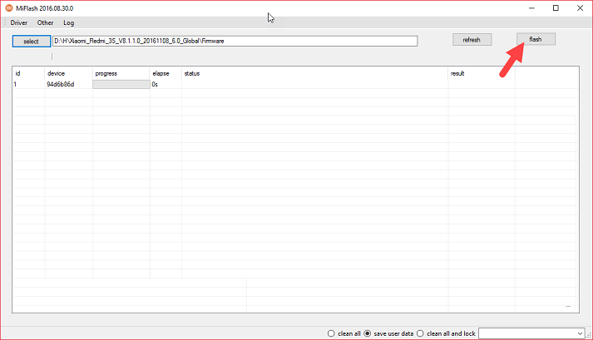Click the firmware path input field

tap(235, 41)
